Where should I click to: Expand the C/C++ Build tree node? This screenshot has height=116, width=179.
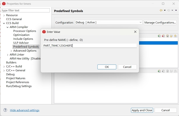(x=4, y=67)
